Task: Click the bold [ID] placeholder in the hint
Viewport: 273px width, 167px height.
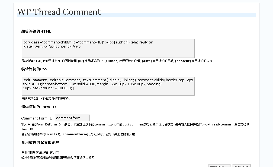Action: (81, 61)
